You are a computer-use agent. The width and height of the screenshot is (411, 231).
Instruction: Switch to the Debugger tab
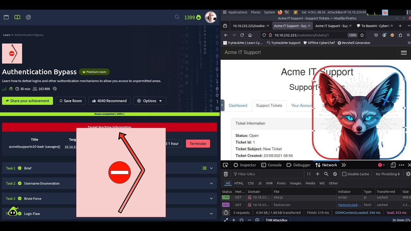(x=298, y=165)
